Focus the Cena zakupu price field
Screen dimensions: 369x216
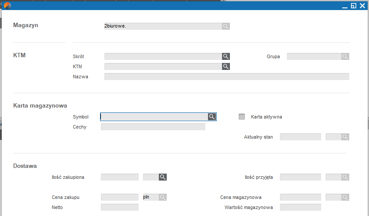click(120, 197)
